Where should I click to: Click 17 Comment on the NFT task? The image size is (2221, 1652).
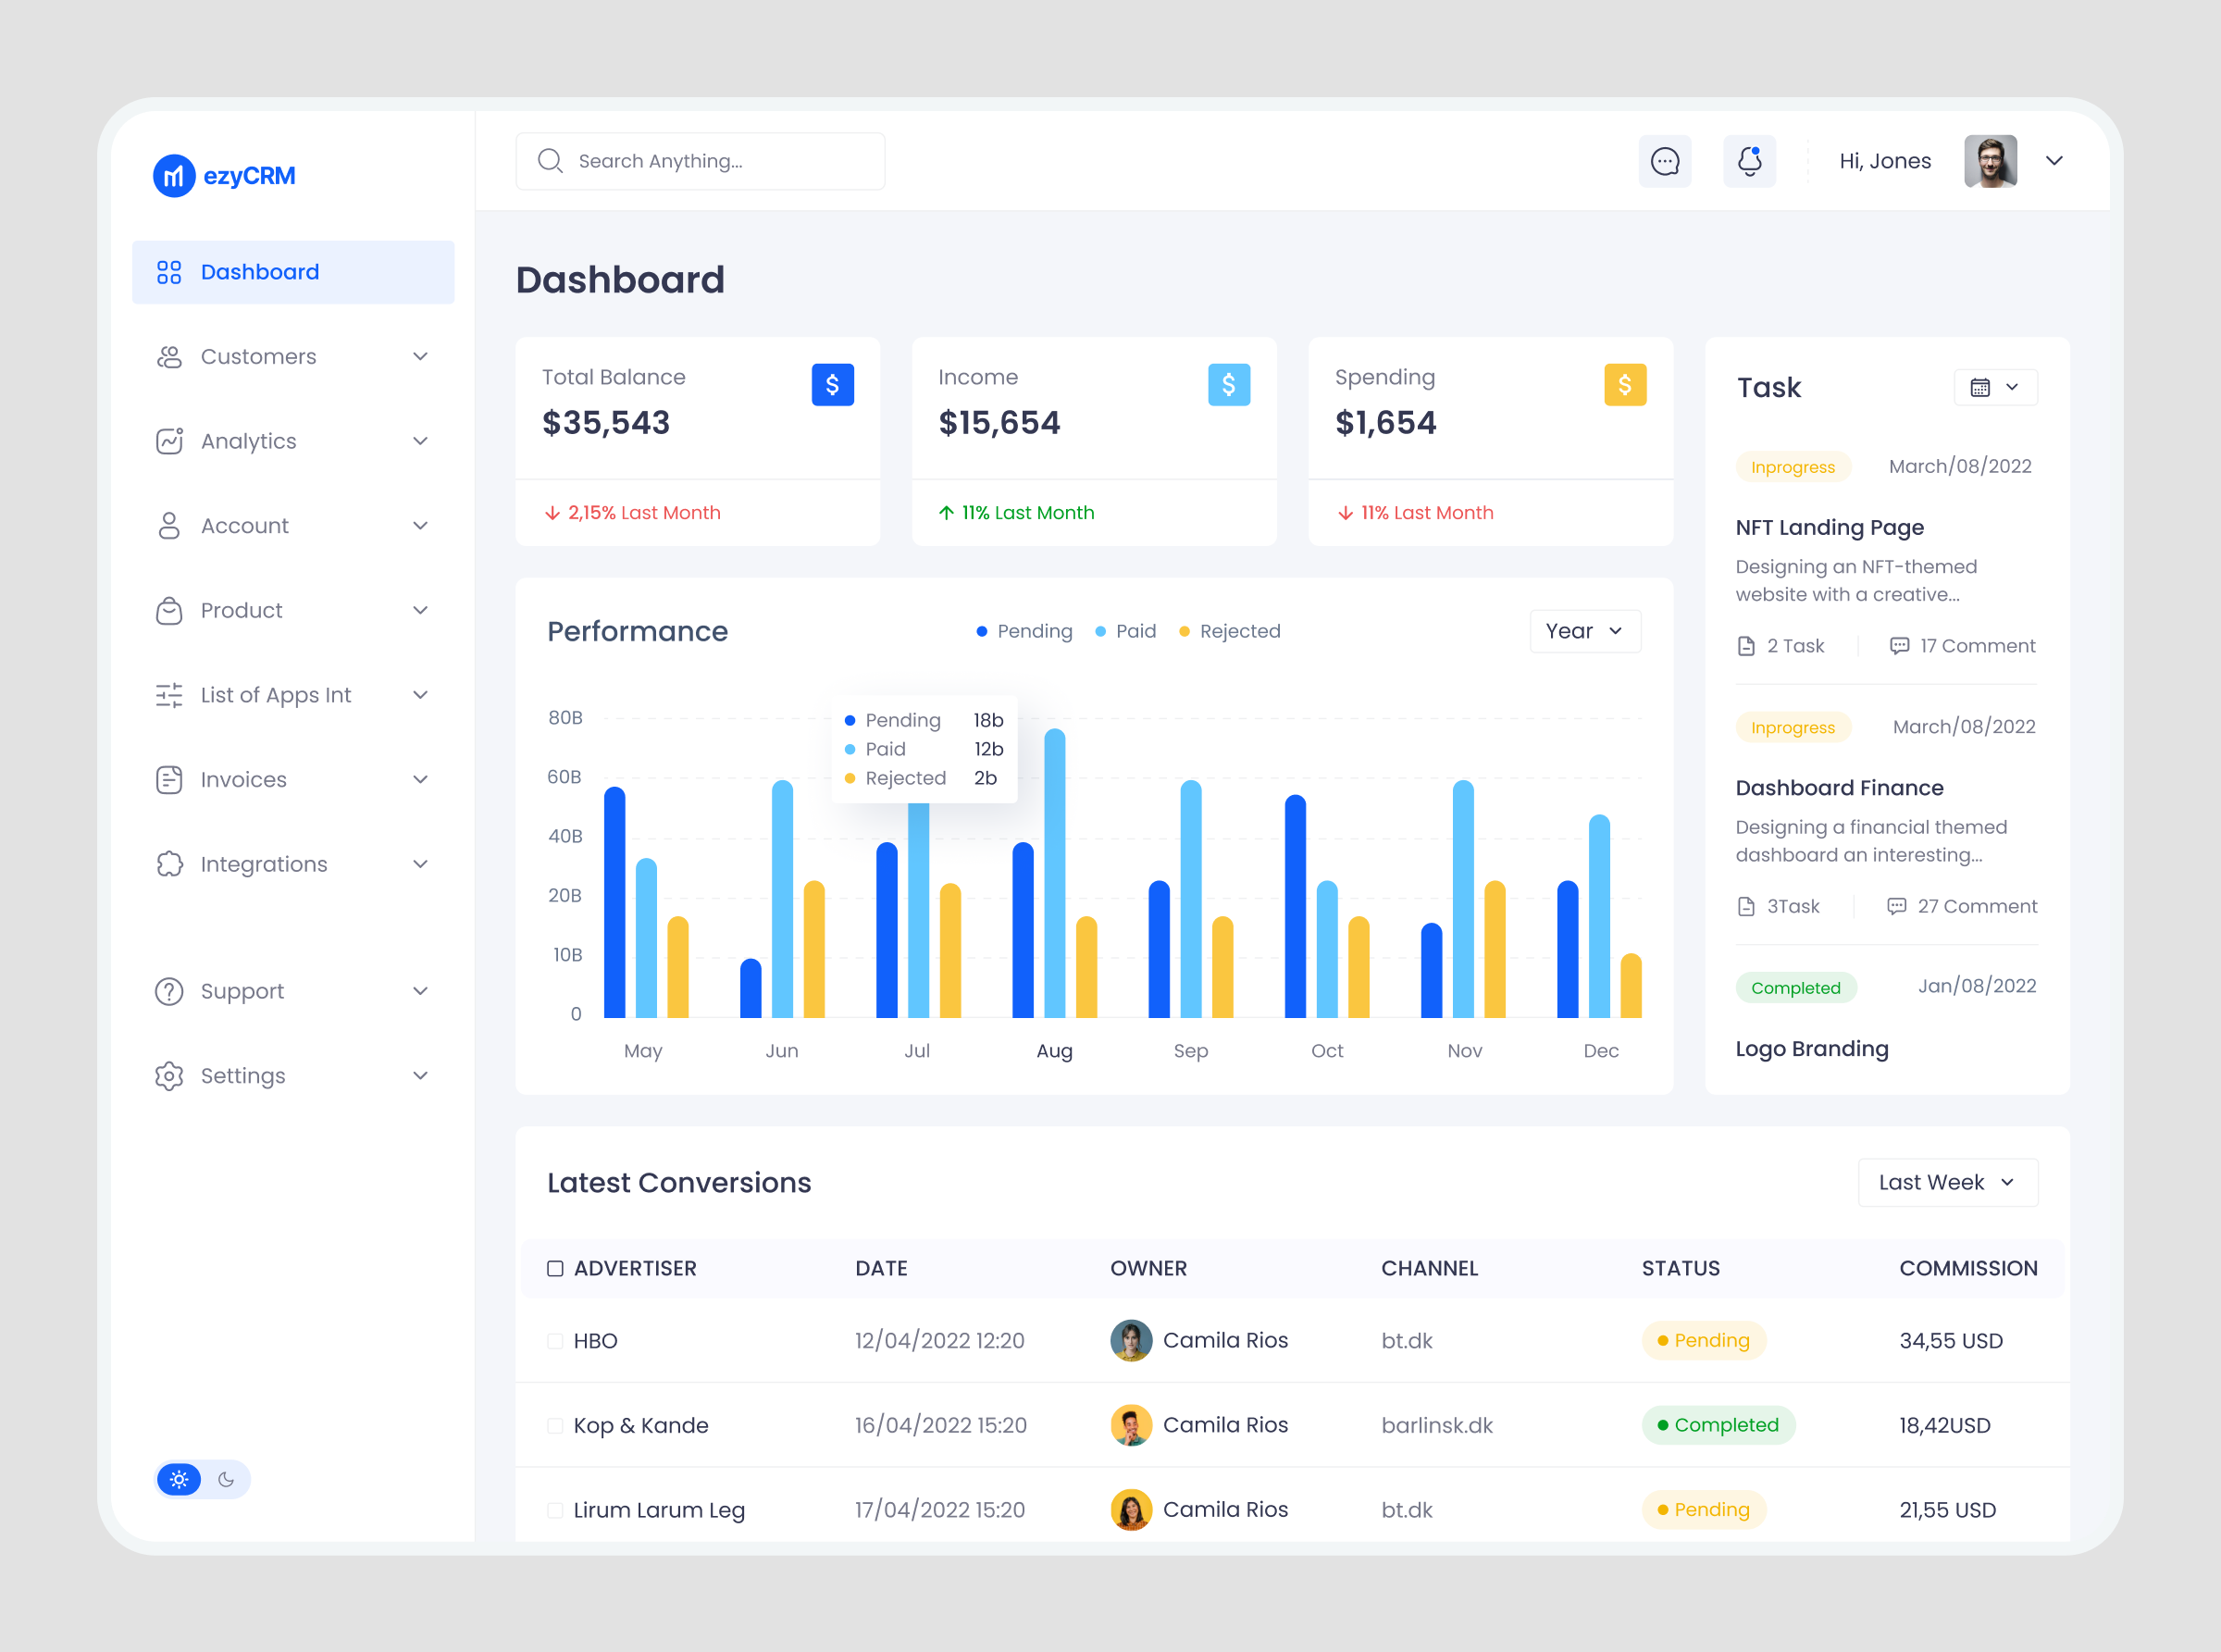pyautogui.click(x=1961, y=645)
